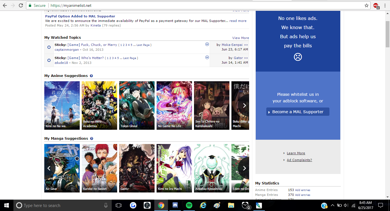Image resolution: width=390 pixels, height=211 pixels.
Task: Open Discord from the taskbar
Action: tap(175, 205)
